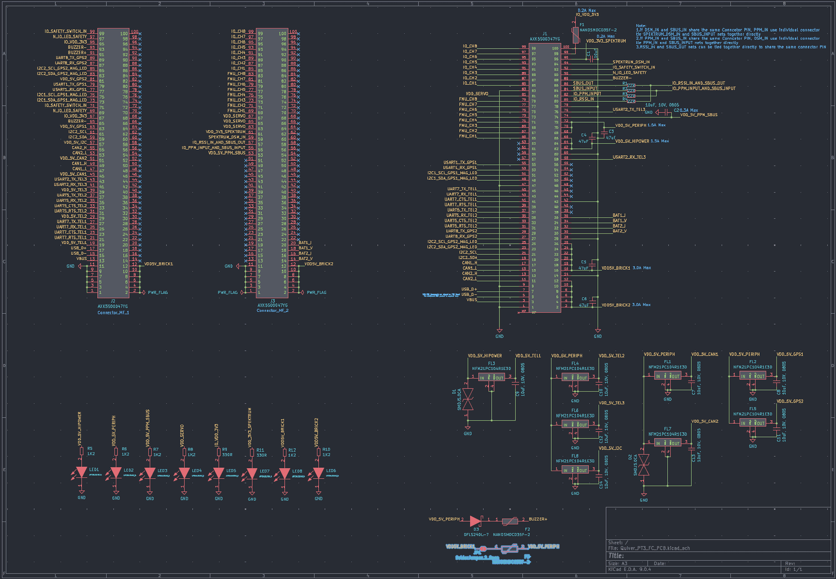The width and height of the screenshot is (836, 579).
Task: Select fuse F1 symbol above J1
Action: pos(576,35)
